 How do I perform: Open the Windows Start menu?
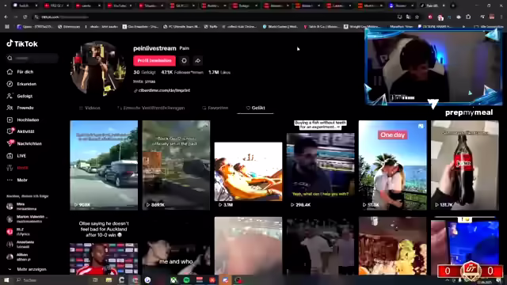click(x=6, y=280)
